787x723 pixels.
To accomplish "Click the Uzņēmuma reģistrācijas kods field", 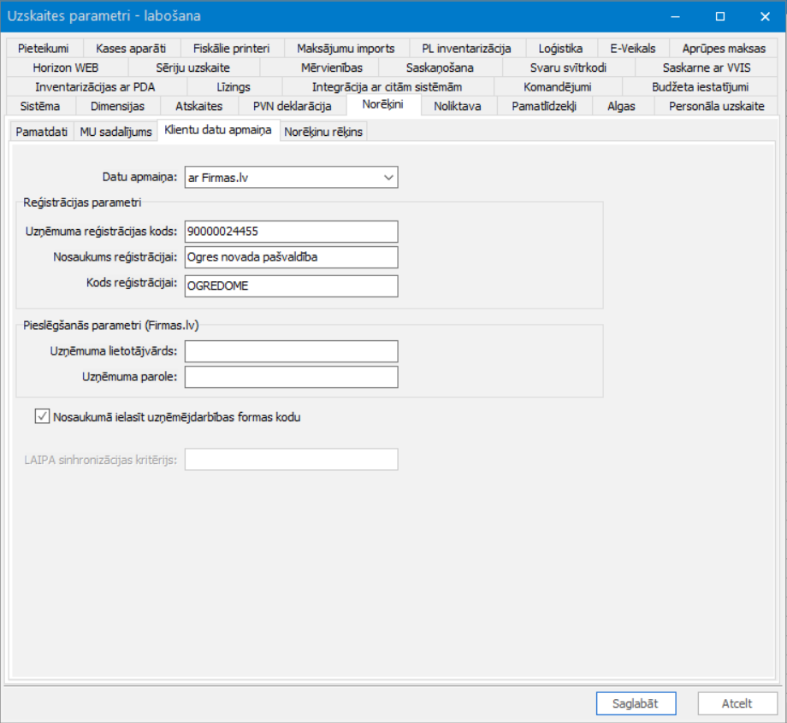I will coord(291,232).
